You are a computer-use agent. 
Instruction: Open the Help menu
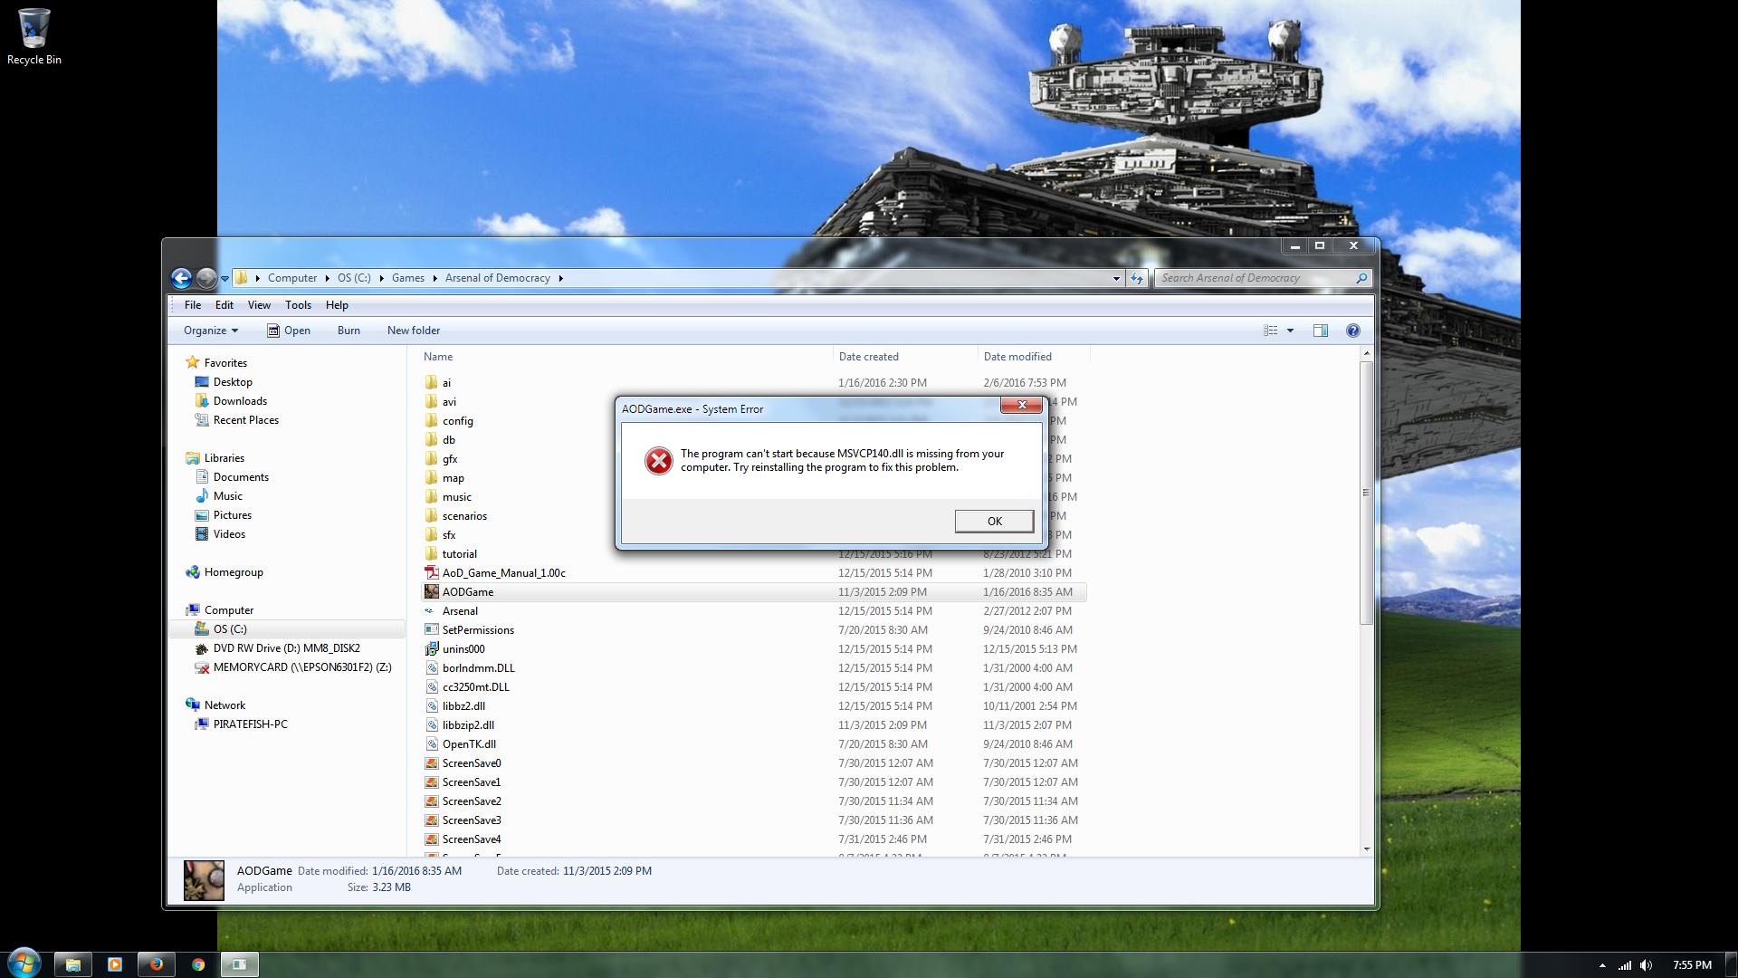[x=337, y=305]
